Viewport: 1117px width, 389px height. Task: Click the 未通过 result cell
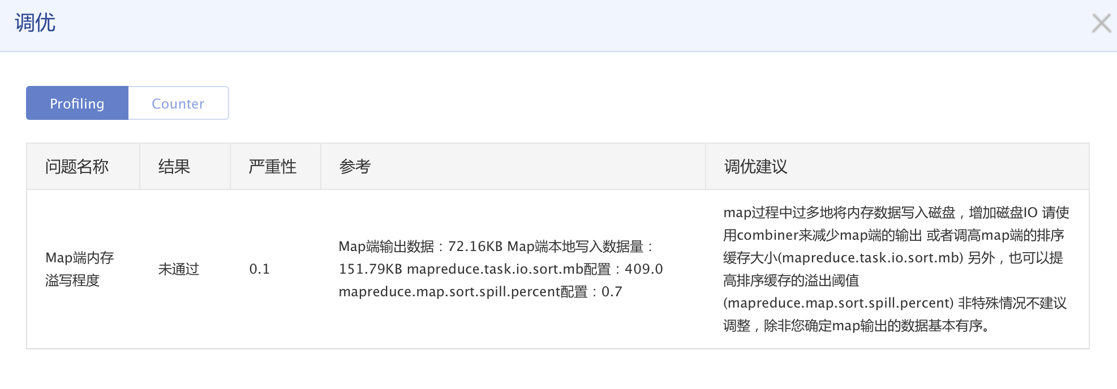click(179, 269)
